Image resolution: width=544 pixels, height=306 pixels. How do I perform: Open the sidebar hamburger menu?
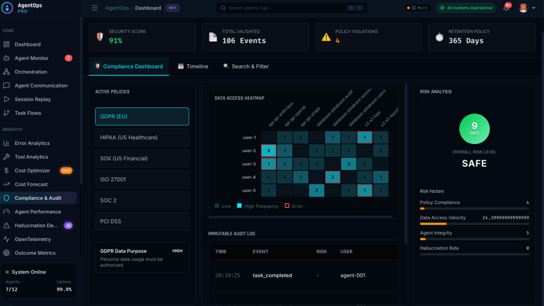(x=95, y=8)
